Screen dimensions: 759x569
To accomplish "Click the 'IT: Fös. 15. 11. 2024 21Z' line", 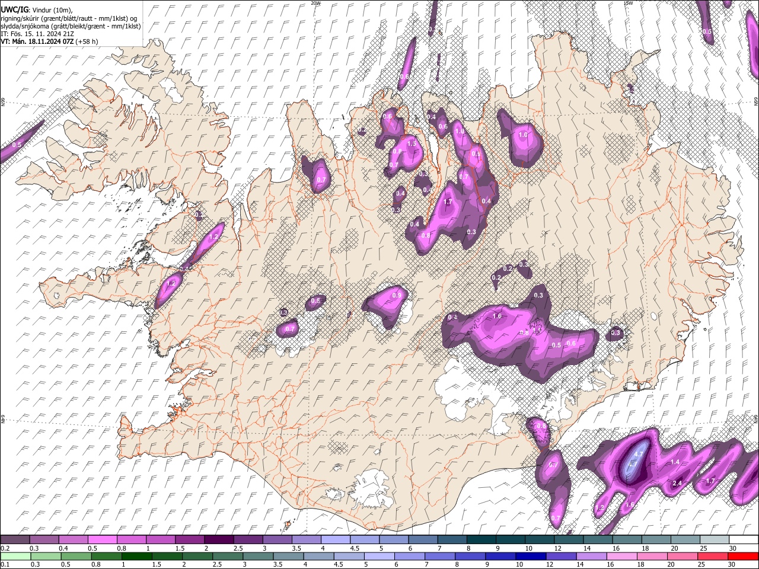I will (37, 34).
